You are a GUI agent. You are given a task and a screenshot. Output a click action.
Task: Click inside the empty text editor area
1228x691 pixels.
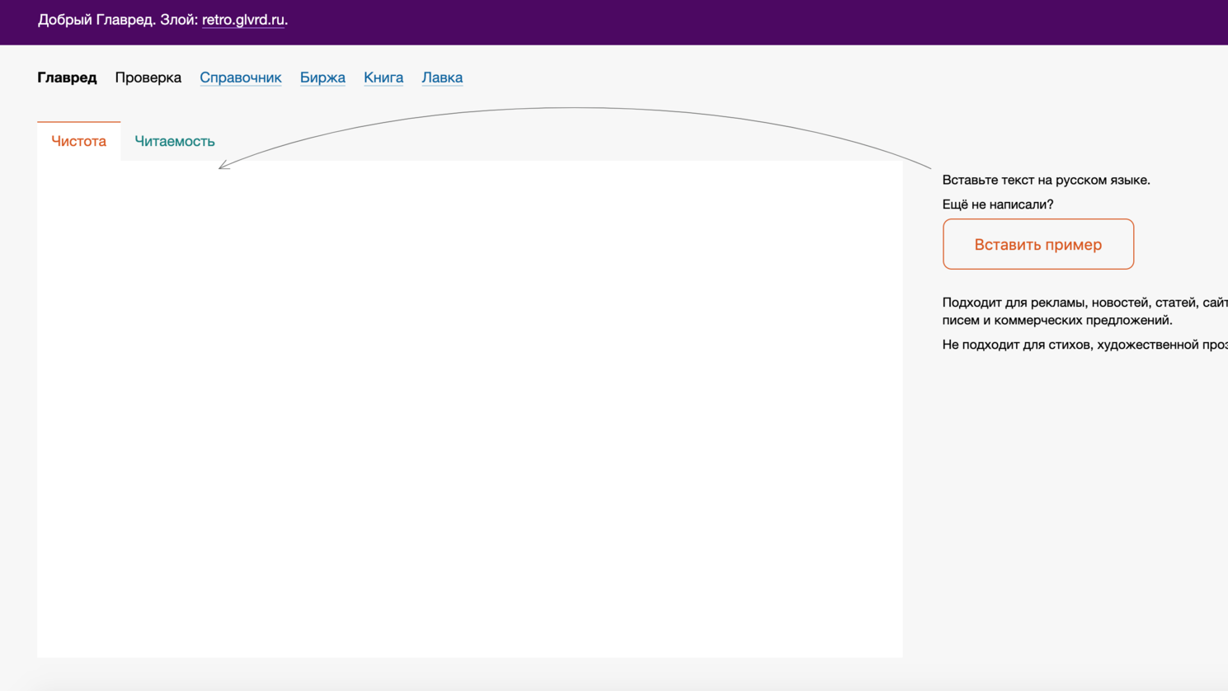tap(470, 409)
